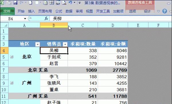
Task: Select the subtotal cell 27769
Action: point(113,70)
